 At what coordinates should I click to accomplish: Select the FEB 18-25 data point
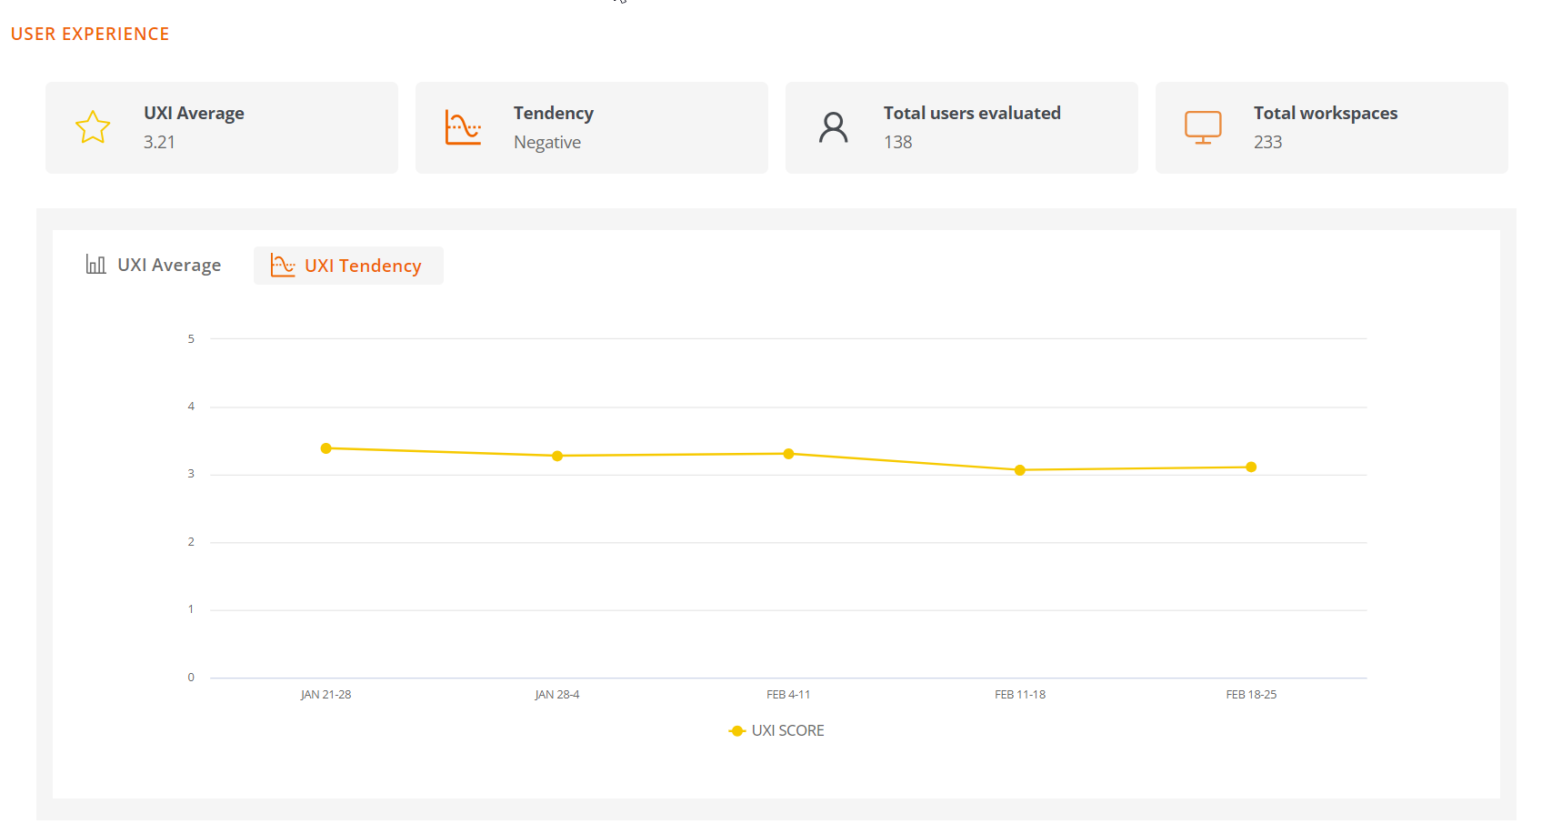click(1251, 467)
